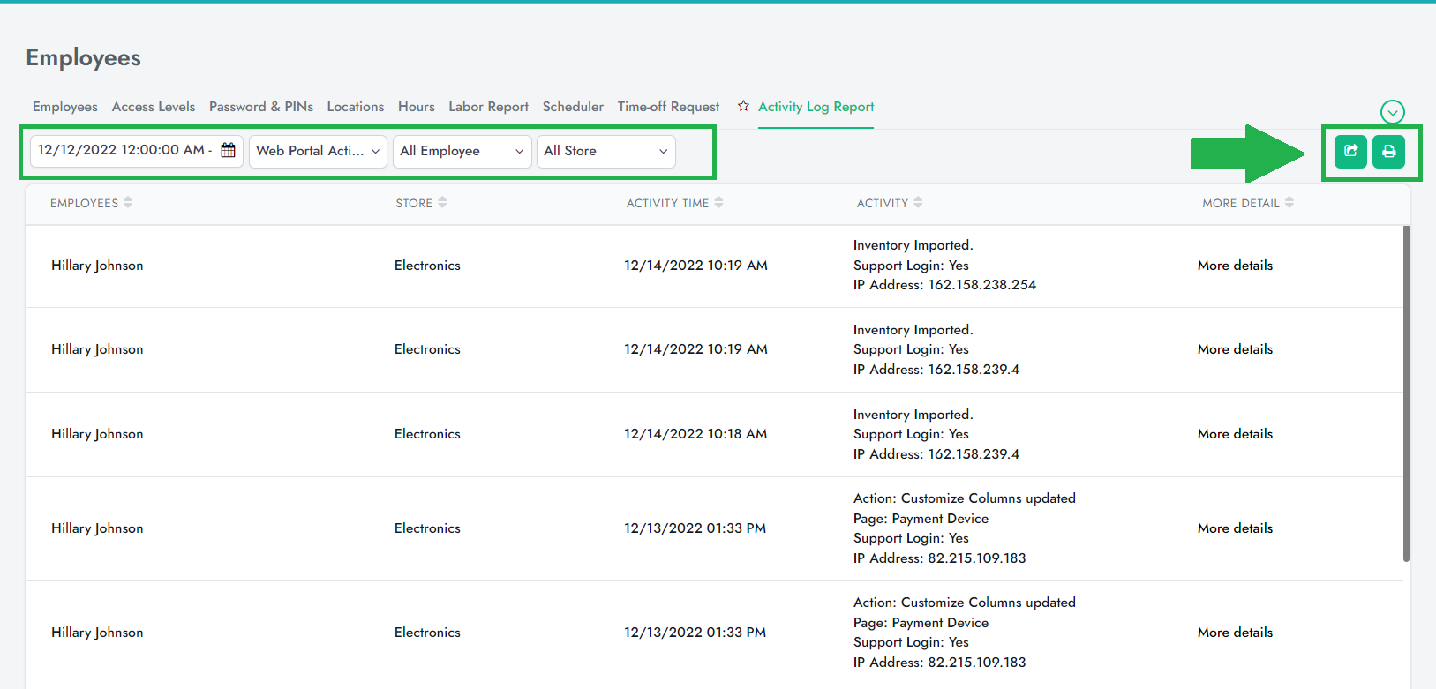Open More details for first Inventory Imported row
The width and height of the screenshot is (1436, 689).
coord(1235,266)
